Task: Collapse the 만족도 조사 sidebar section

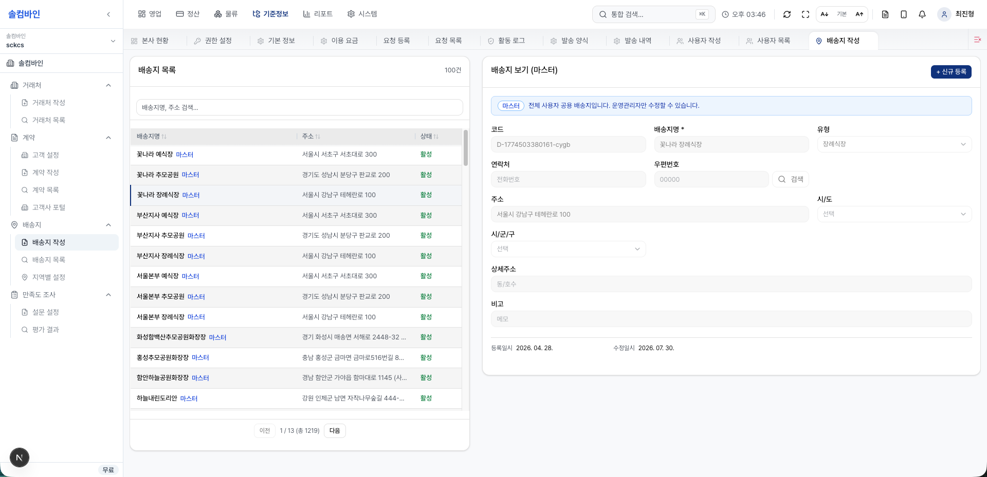Action: (61, 295)
